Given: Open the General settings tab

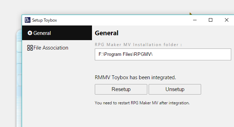Looking at the screenshot, I should 57,33.
